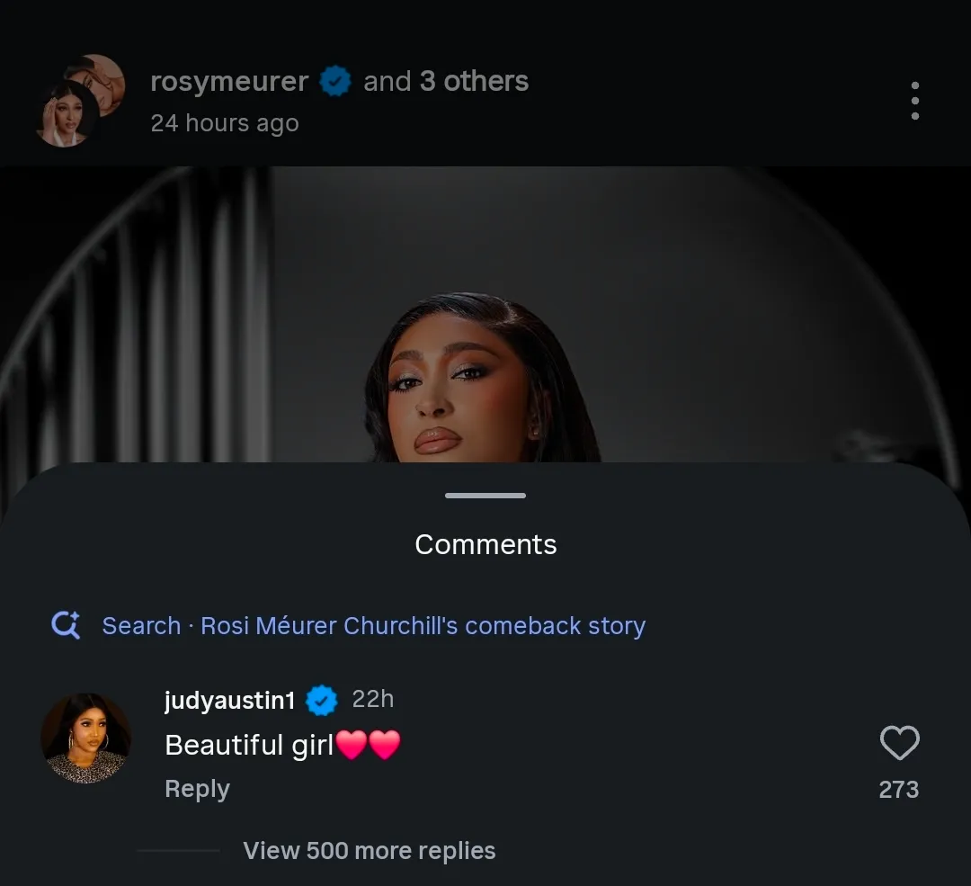
Task: Open judyaustin1's profile picture
Action: click(x=86, y=738)
